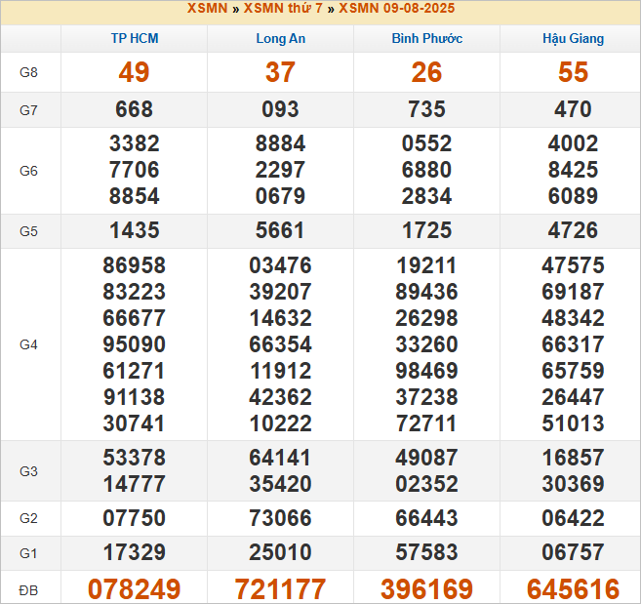Image resolution: width=641 pixels, height=604 pixels.
Task: Click the Hậu Giang column header
Action: coord(573,39)
